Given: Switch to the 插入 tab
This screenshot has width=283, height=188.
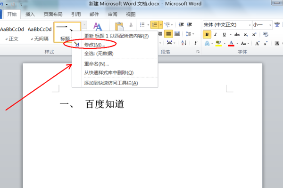Looking at the screenshot, I should tap(30, 14).
